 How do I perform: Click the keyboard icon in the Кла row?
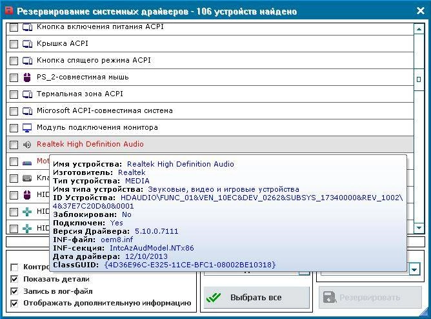click(27, 178)
